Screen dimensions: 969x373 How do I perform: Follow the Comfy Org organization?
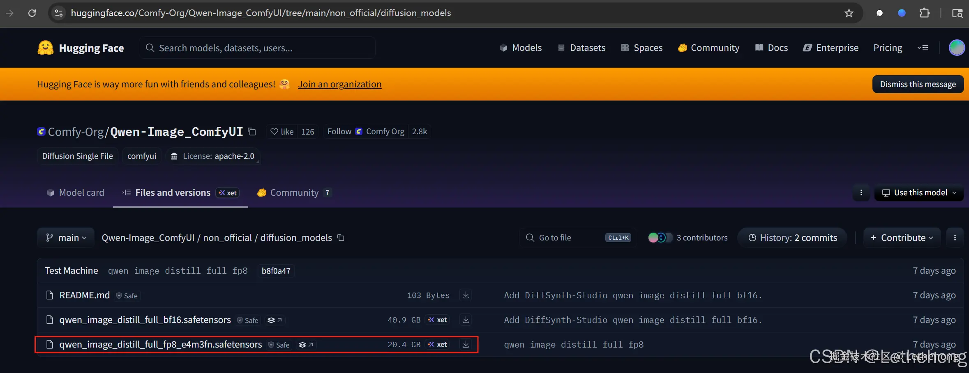366,132
